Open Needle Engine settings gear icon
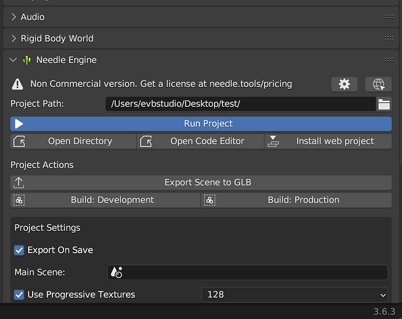Image resolution: width=402 pixels, height=319 pixels. [x=344, y=84]
